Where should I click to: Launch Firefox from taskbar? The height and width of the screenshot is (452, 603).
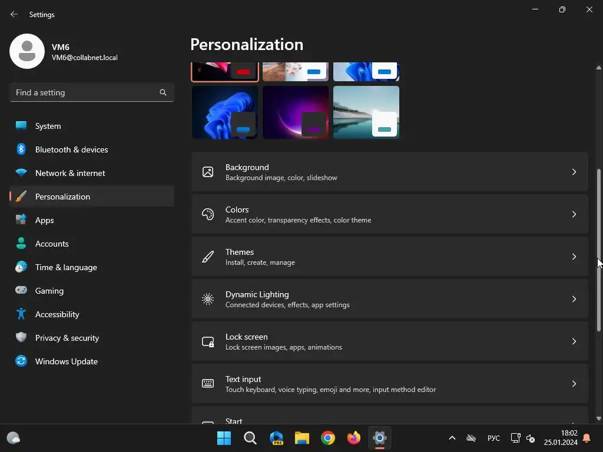pyautogui.click(x=354, y=438)
